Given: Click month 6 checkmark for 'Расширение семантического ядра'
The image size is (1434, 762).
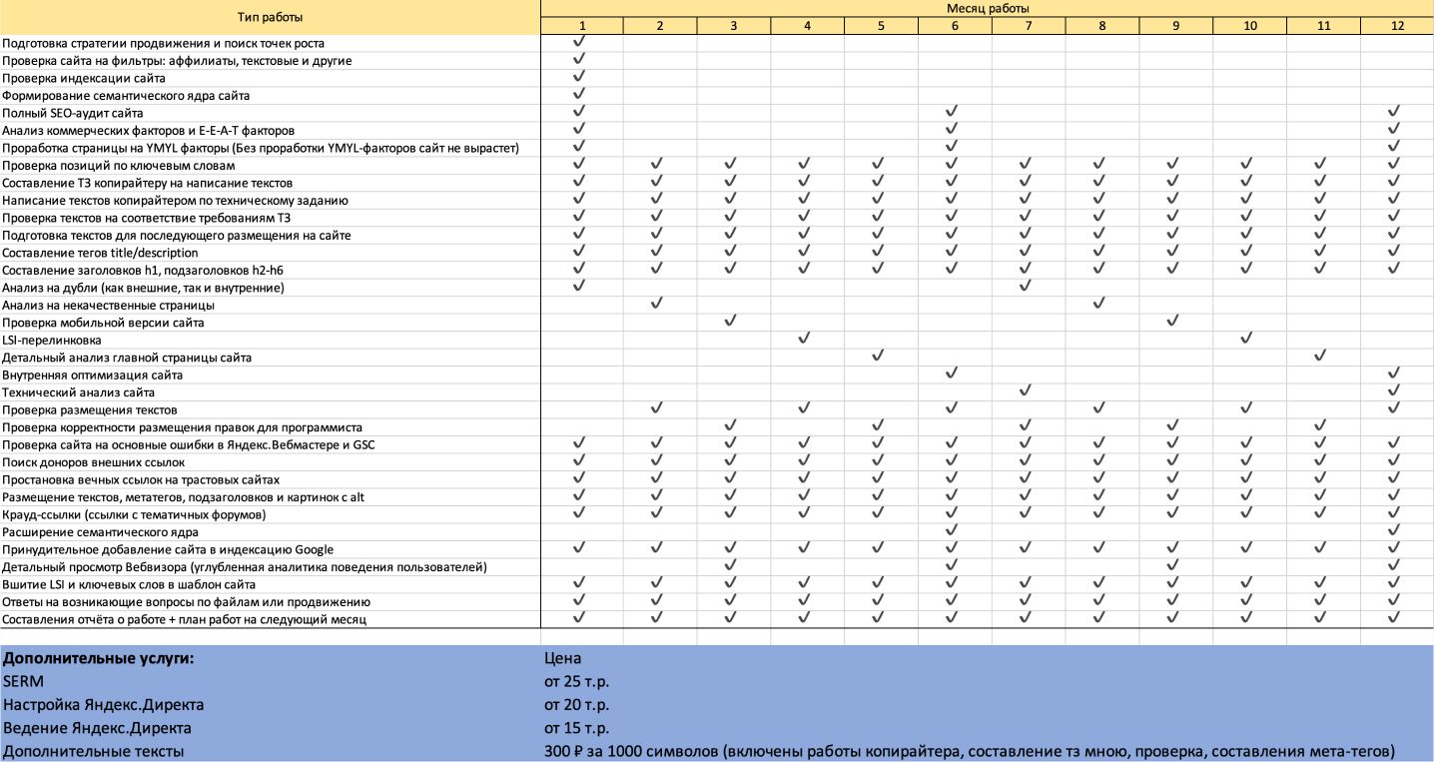Looking at the screenshot, I should pyautogui.click(x=952, y=530).
